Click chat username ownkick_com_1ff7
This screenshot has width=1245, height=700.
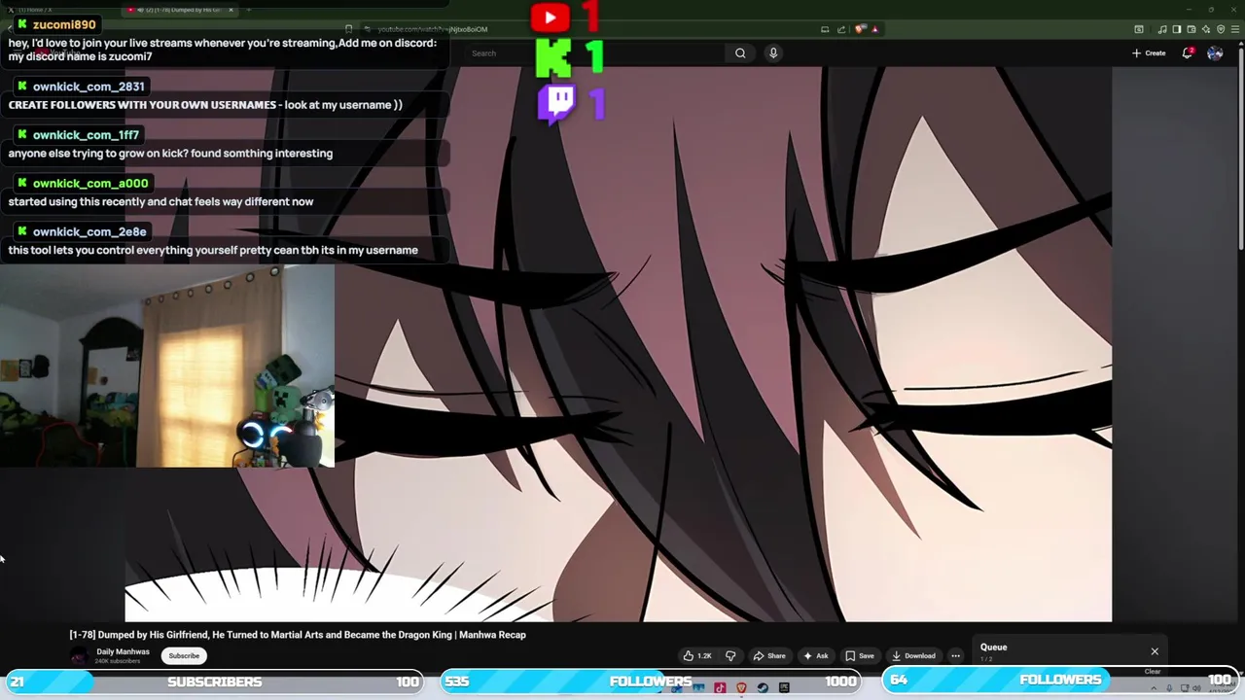pyautogui.click(x=86, y=135)
